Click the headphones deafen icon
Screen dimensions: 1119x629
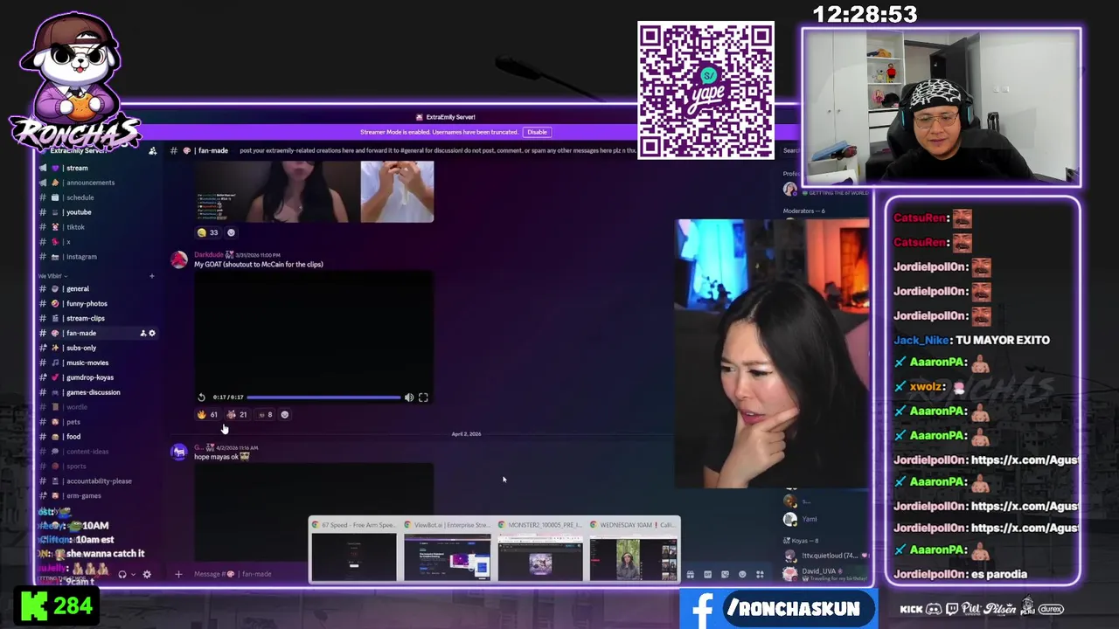(122, 574)
